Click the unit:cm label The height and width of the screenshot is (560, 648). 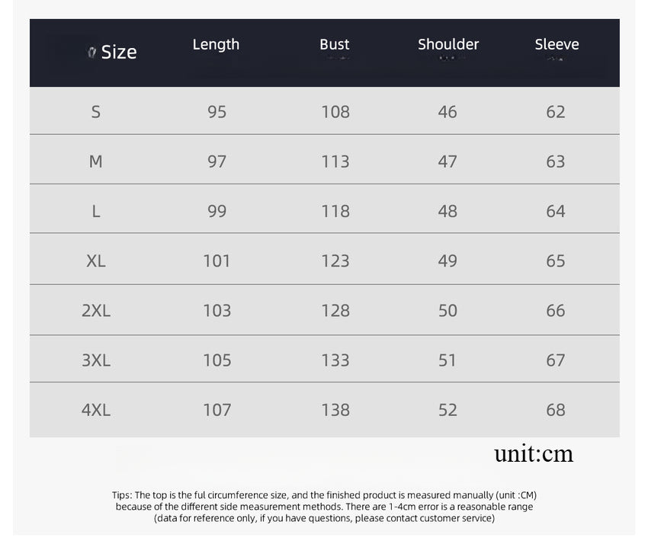(534, 454)
